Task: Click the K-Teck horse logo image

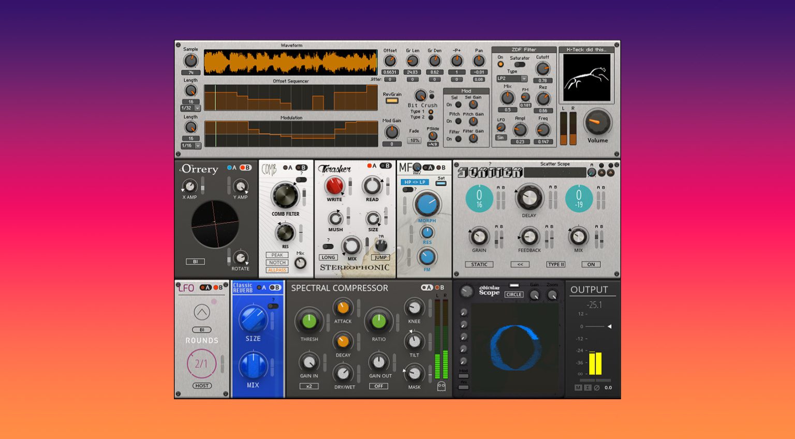Action: pos(587,78)
